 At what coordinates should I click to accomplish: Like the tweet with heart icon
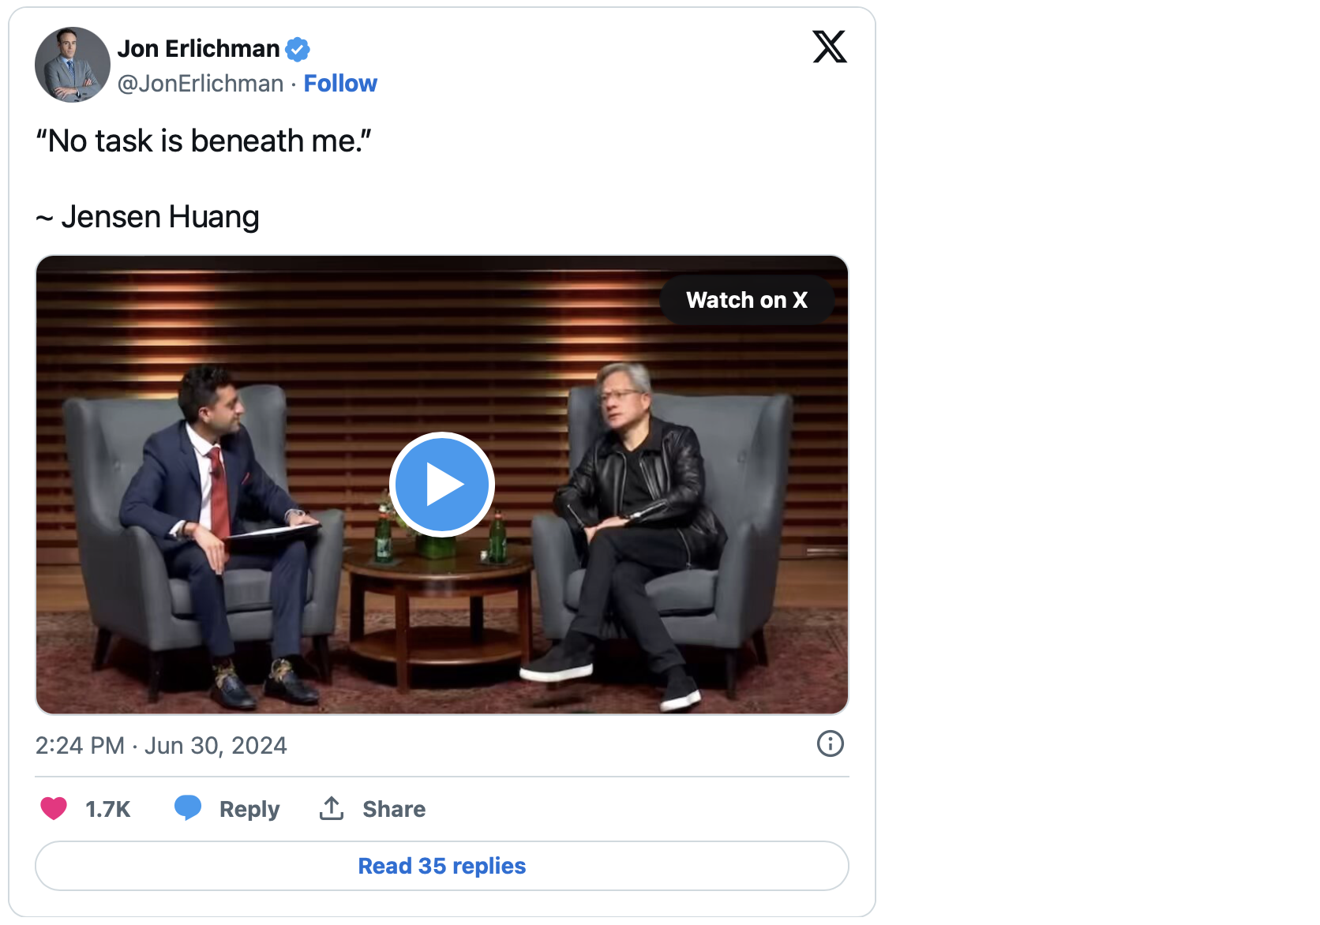pos(54,808)
